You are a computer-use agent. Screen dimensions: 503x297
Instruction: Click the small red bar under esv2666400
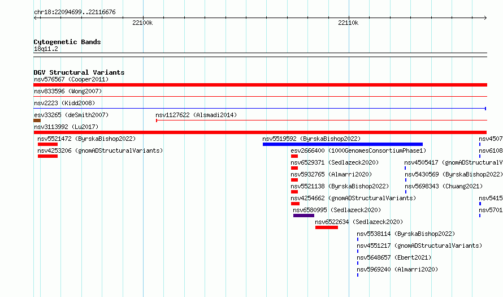[x=294, y=156]
